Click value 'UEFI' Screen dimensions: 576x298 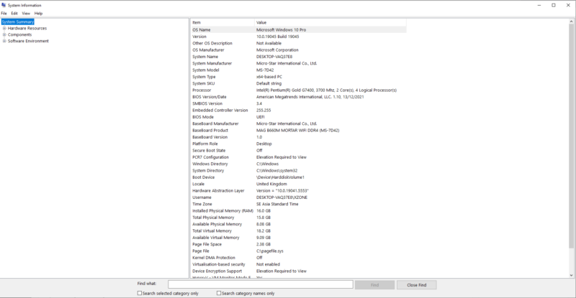click(261, 117)
